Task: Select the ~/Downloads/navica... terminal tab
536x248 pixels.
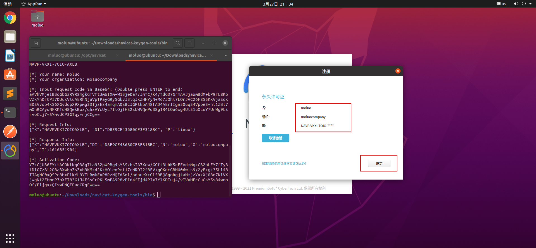Action: 167,55
